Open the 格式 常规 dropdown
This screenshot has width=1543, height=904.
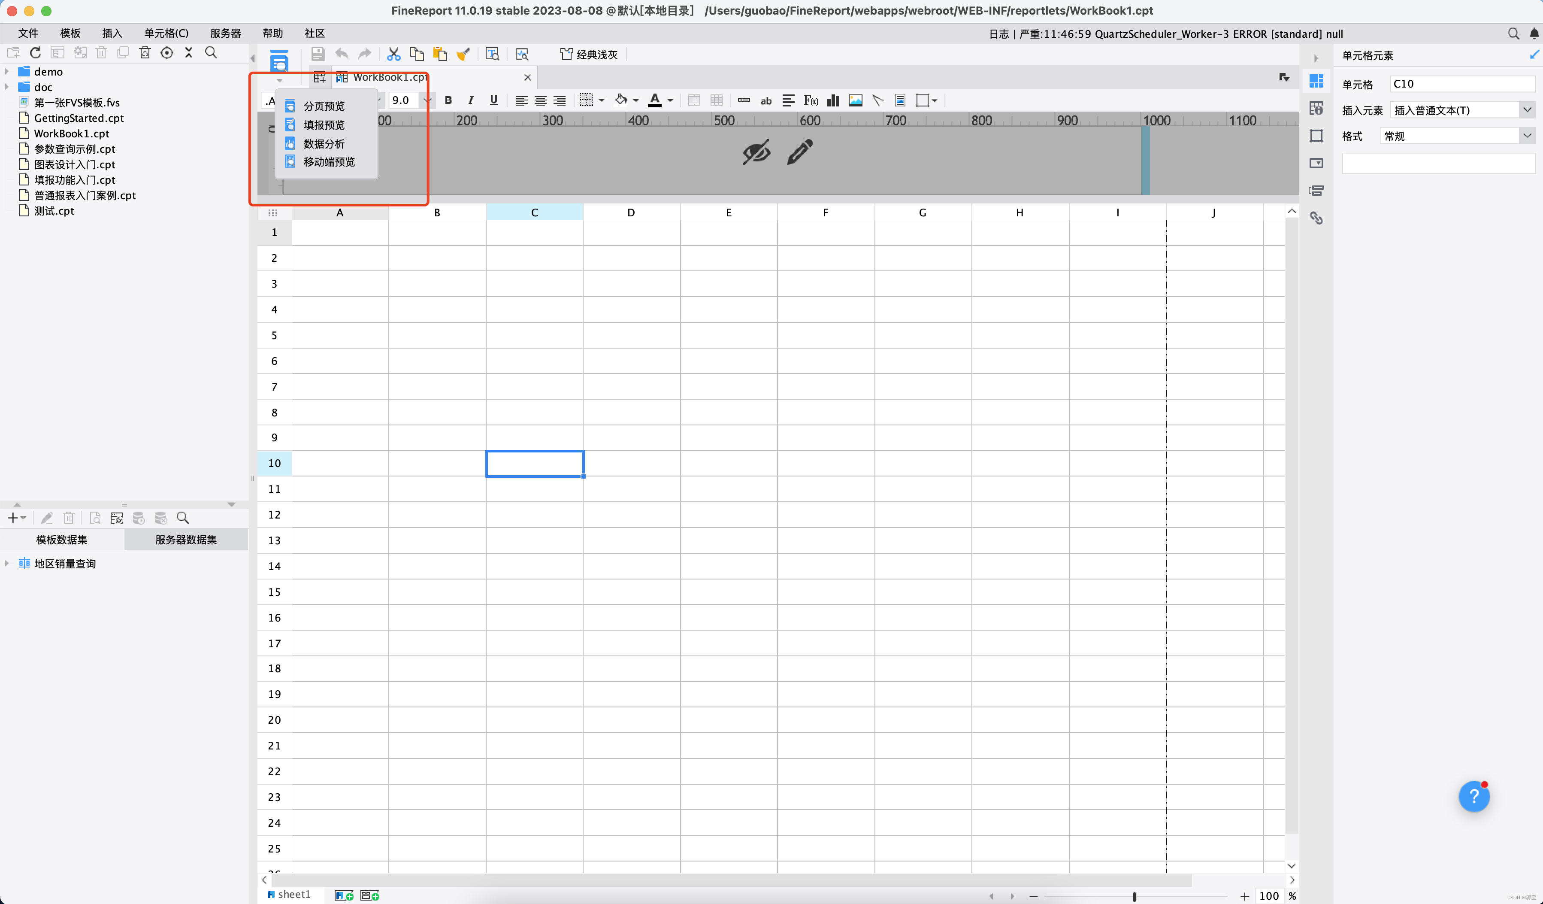[1527, 136]
